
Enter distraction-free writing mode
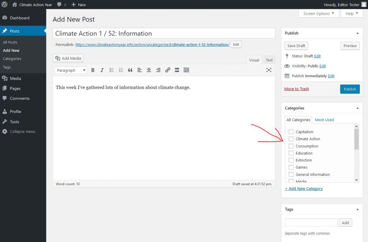tap(268, 70)
